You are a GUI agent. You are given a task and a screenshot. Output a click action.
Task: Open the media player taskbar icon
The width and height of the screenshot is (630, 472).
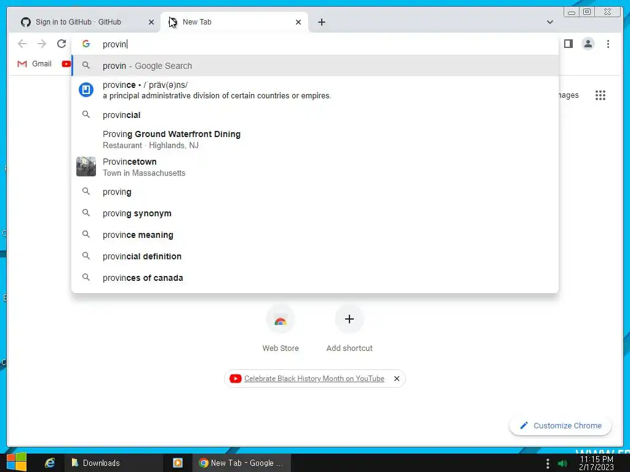coord(178,463)
